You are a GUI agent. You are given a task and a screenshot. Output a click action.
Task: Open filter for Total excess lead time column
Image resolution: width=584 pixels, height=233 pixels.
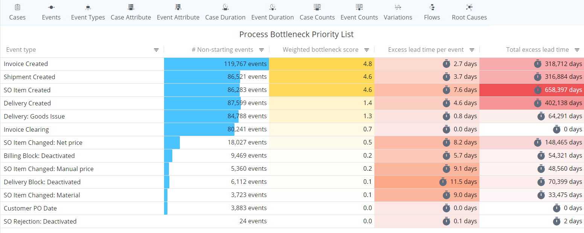[577, 50]
